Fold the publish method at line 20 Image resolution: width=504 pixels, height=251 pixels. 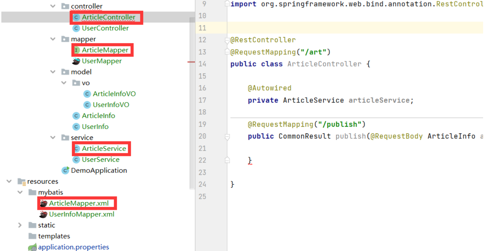pos(227,137)
